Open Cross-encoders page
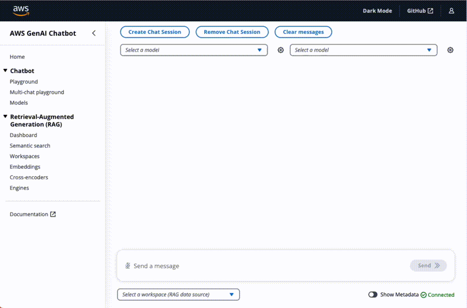Screen dimensions: 467x308 pyautogui.click(x=29, y=178)
